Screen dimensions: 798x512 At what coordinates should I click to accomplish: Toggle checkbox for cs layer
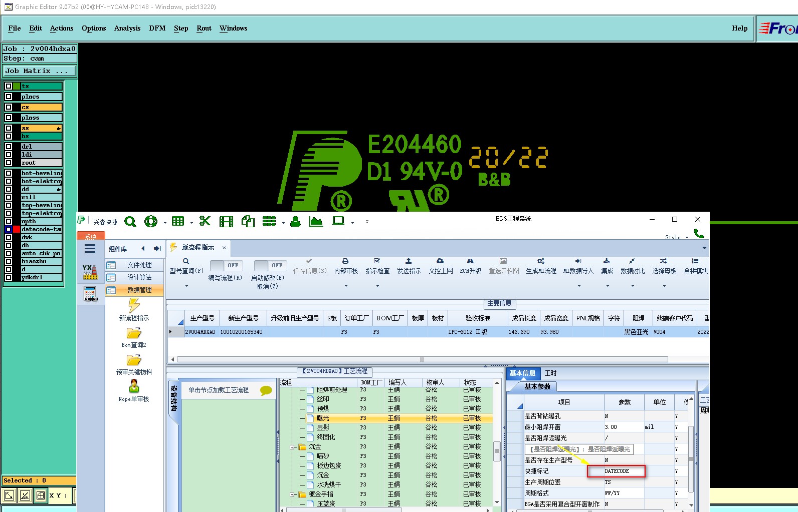click(x=9, y=107)
